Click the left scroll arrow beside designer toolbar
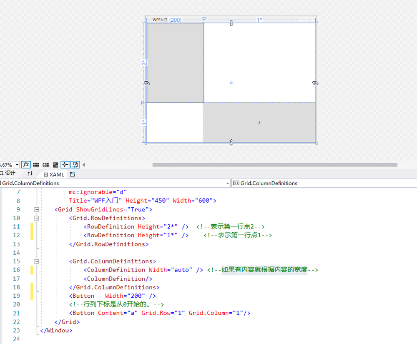This screenshot has width=417, height=344. (84, 165)
